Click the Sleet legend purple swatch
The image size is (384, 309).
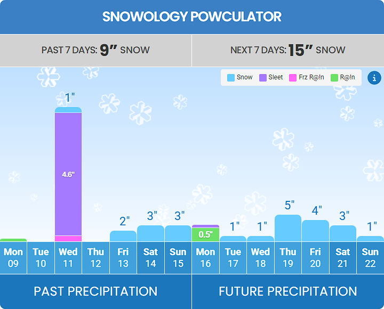(263, 78)
